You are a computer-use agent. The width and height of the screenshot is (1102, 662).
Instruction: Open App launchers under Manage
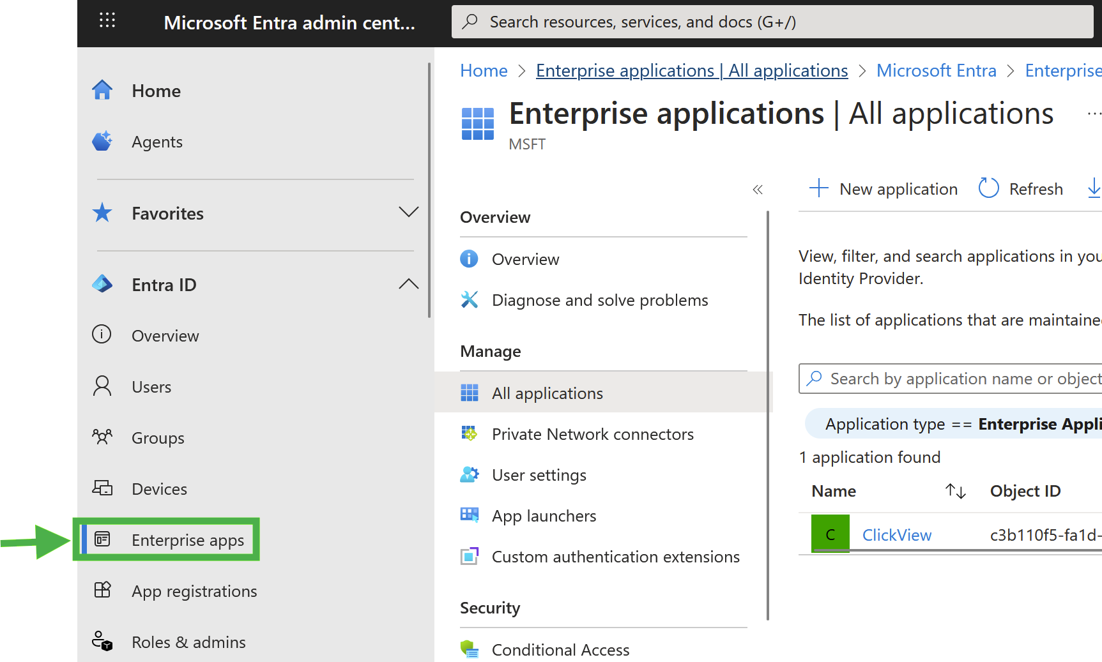pyautogui.click(x=544, y=516)
